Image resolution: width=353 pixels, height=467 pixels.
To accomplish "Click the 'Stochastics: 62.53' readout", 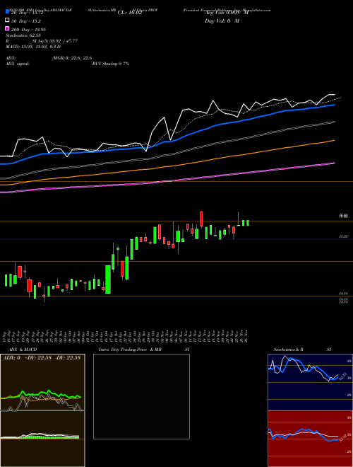I will coord(23,35).
